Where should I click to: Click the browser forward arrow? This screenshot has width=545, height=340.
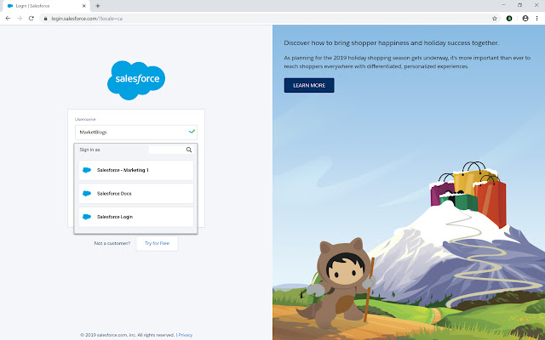click(x=20, y=19)
